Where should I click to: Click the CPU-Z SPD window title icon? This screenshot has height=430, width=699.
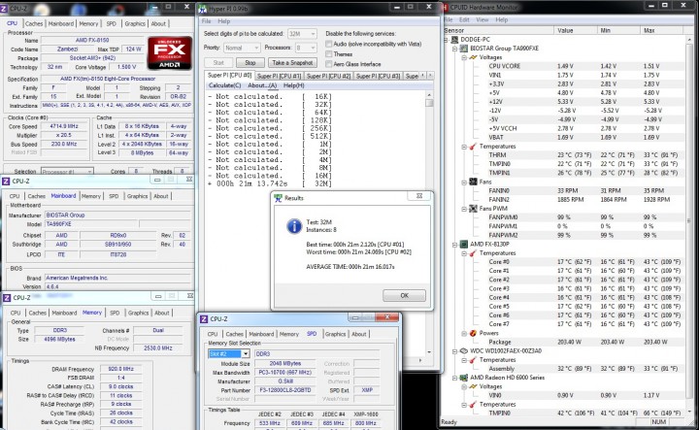click(204, 319)
